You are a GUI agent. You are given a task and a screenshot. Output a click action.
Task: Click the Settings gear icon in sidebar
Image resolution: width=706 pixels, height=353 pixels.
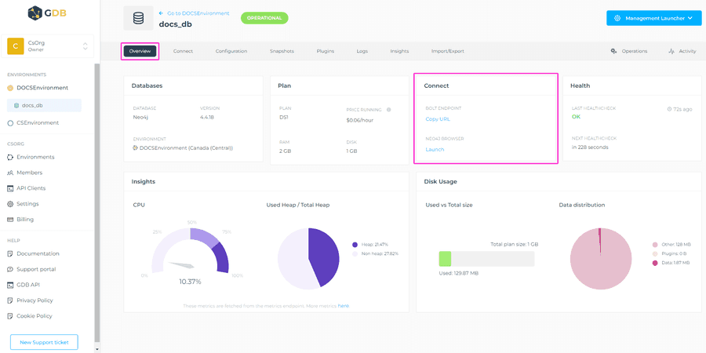coord(10,204)
